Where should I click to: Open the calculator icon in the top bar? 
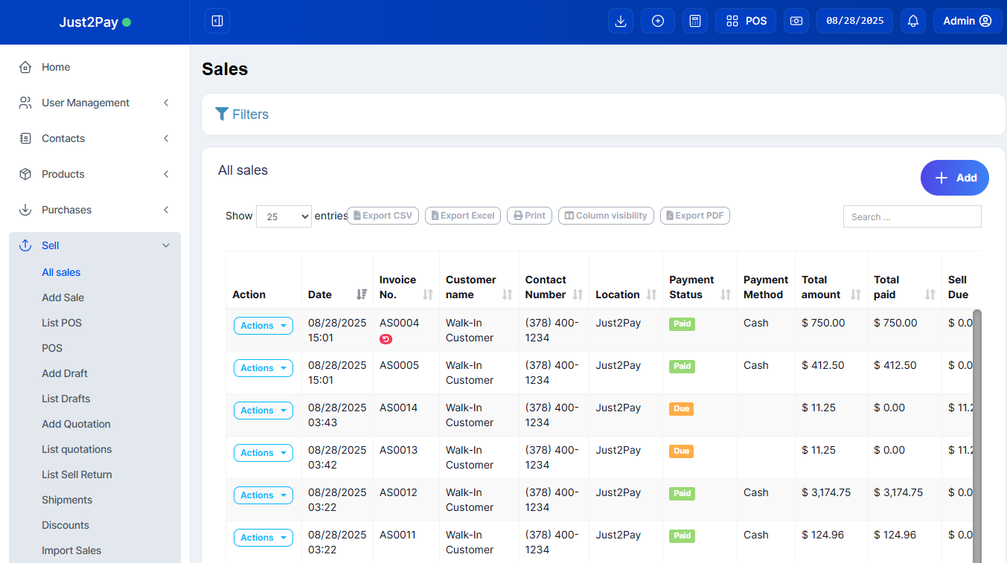tap(694, 21)
